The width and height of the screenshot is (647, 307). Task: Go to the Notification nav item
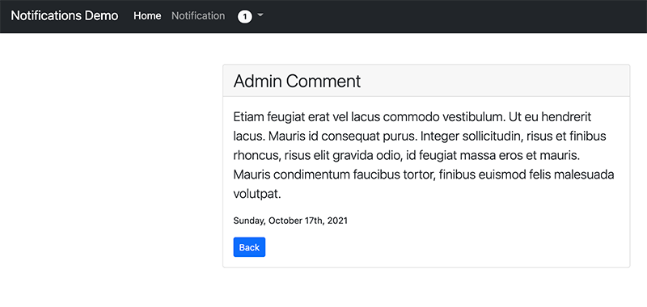[198, 15]
